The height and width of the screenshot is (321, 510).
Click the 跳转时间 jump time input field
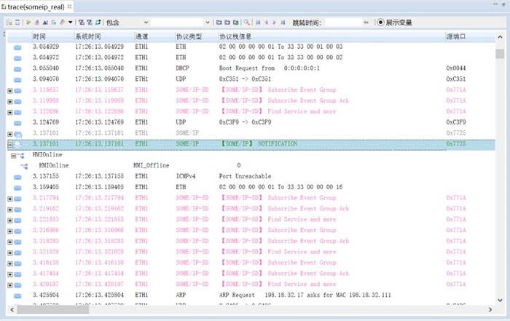click(343, 23)
